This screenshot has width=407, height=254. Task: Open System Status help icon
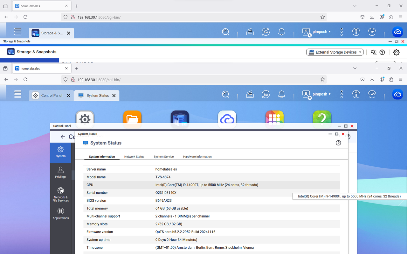coord(338,143)
